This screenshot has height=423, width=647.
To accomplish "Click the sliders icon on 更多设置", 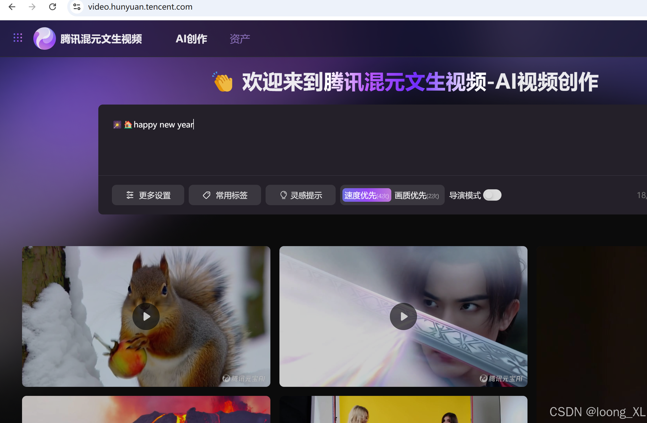I will click(x=130, y=195).
